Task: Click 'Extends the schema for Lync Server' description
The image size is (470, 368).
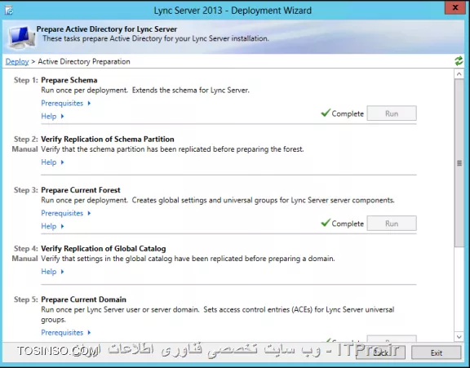Action: 191,91
